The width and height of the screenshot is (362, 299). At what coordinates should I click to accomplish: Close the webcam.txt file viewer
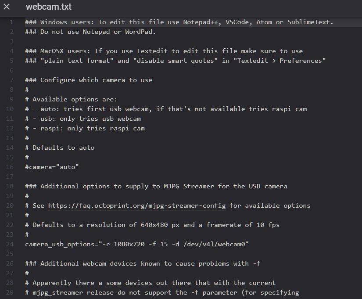tap(7, 7)
